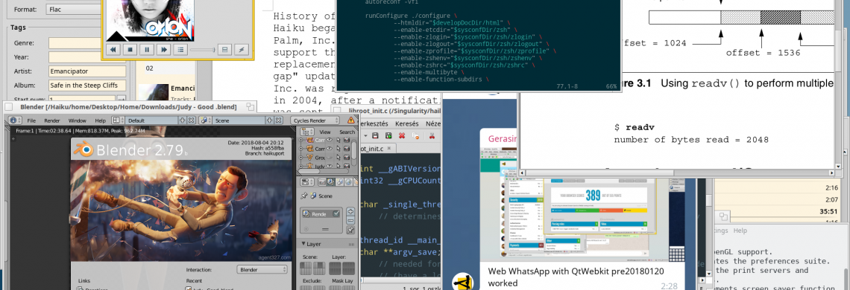The width and height of the screenshot is (850, 290).
Task: Open the media player playlist button
Action: [180, 50]
